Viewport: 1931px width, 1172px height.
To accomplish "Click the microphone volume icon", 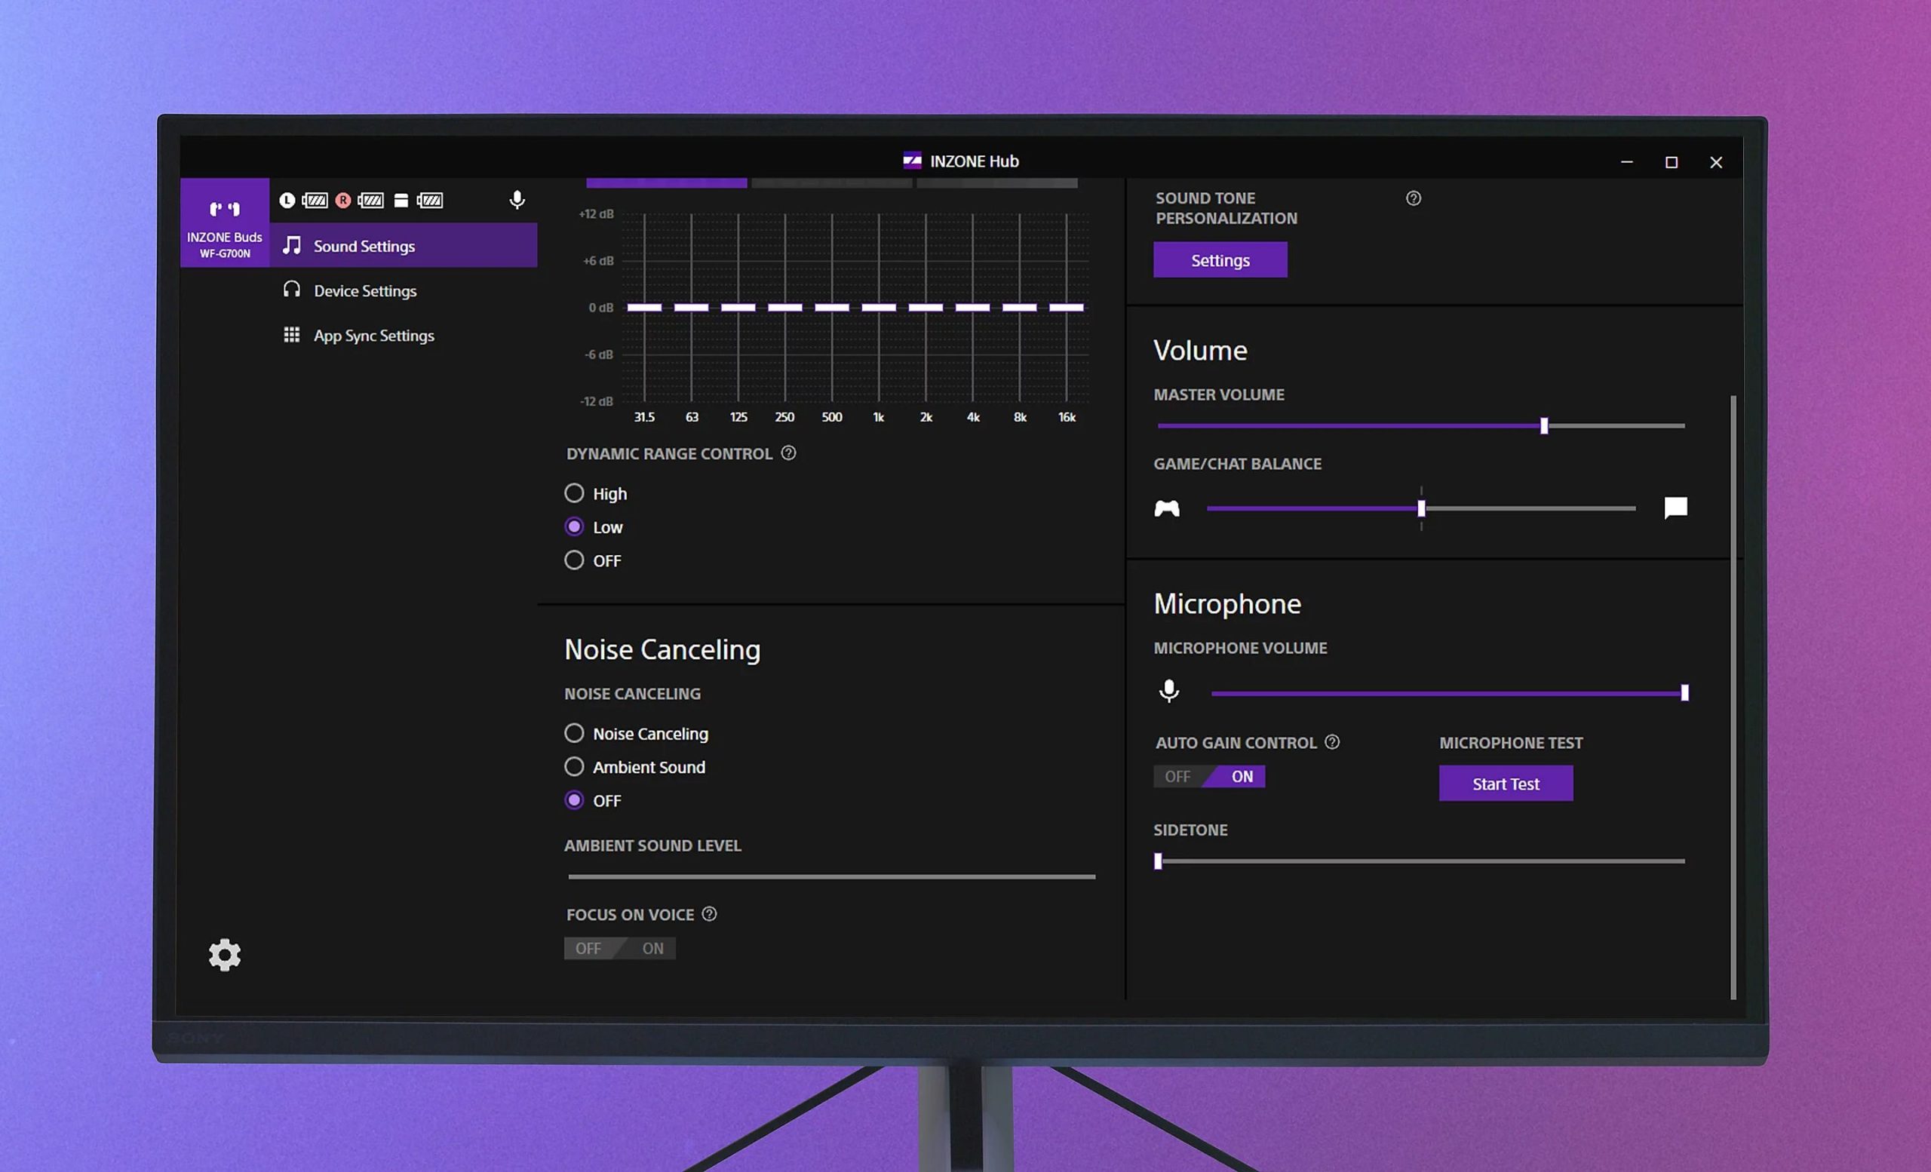I will click(x=1168, y=691).
